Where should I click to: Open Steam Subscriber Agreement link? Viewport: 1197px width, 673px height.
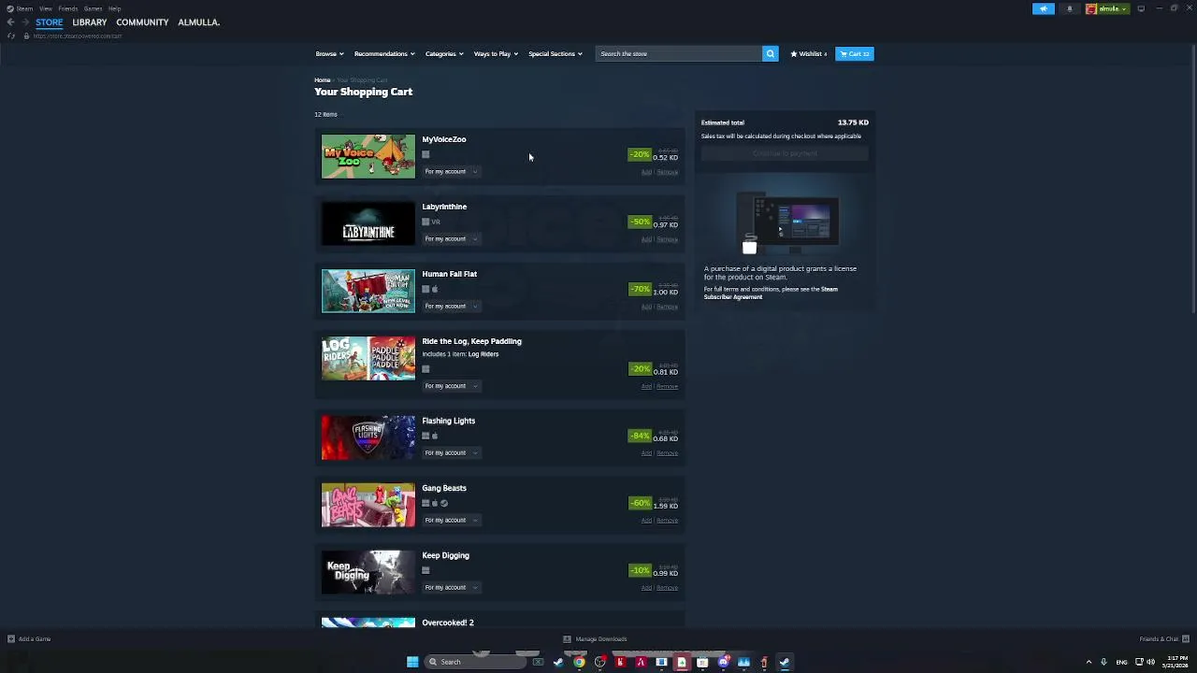769,294
